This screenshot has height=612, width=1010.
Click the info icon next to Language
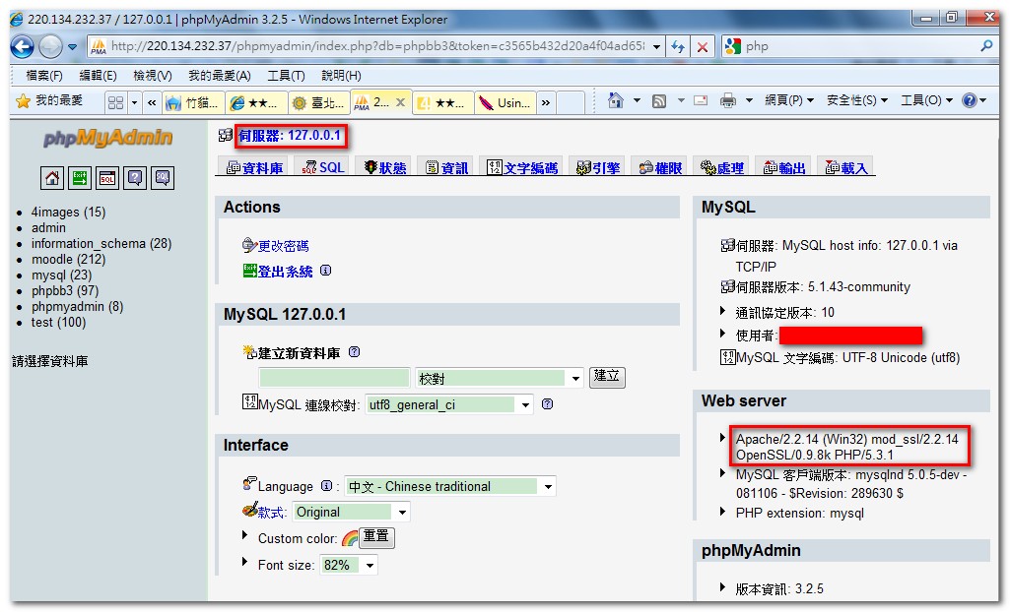[x=326, y=486]
